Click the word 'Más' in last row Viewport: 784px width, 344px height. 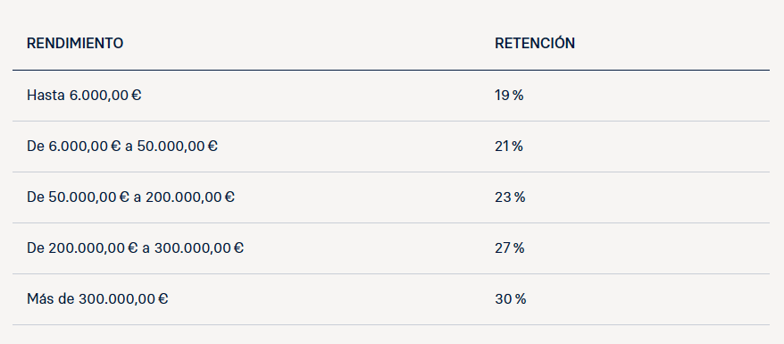[39, 299]
